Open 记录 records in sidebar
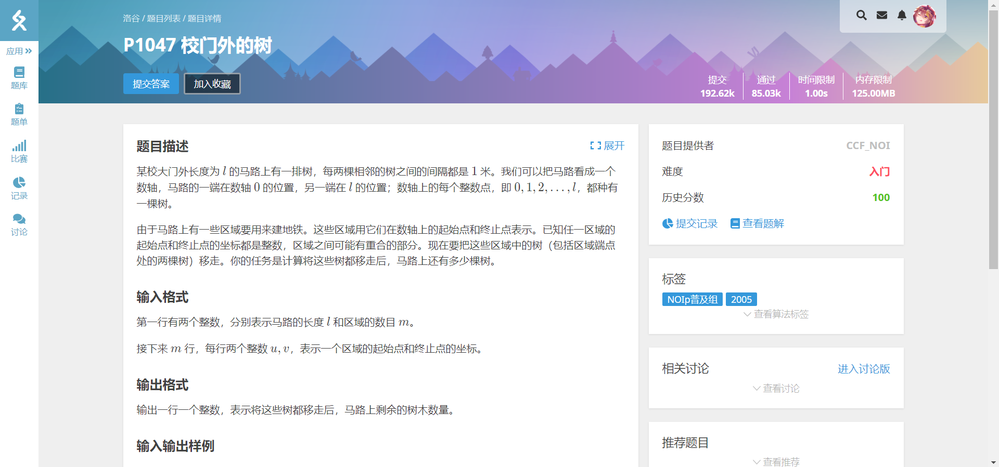The height and width of the screenshot is (467, 999). click(x=19, y=188)
